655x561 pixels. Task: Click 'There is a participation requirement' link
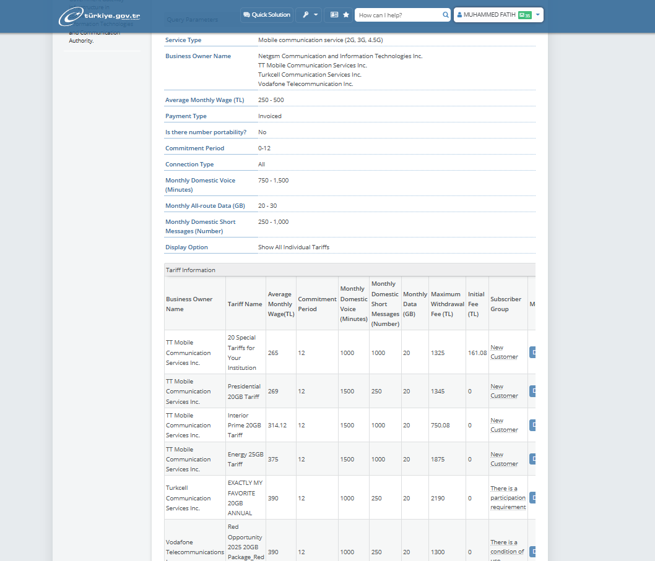(508, 497)
